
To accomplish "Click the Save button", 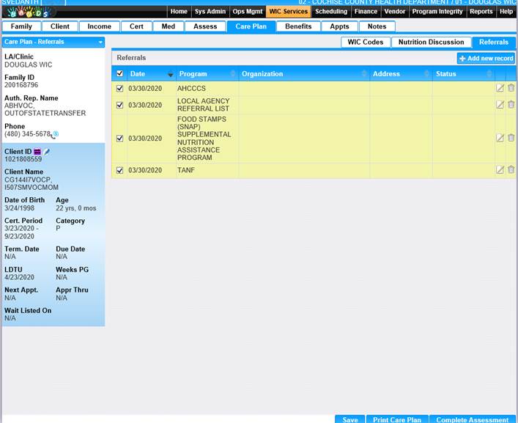I will (349, 419).
